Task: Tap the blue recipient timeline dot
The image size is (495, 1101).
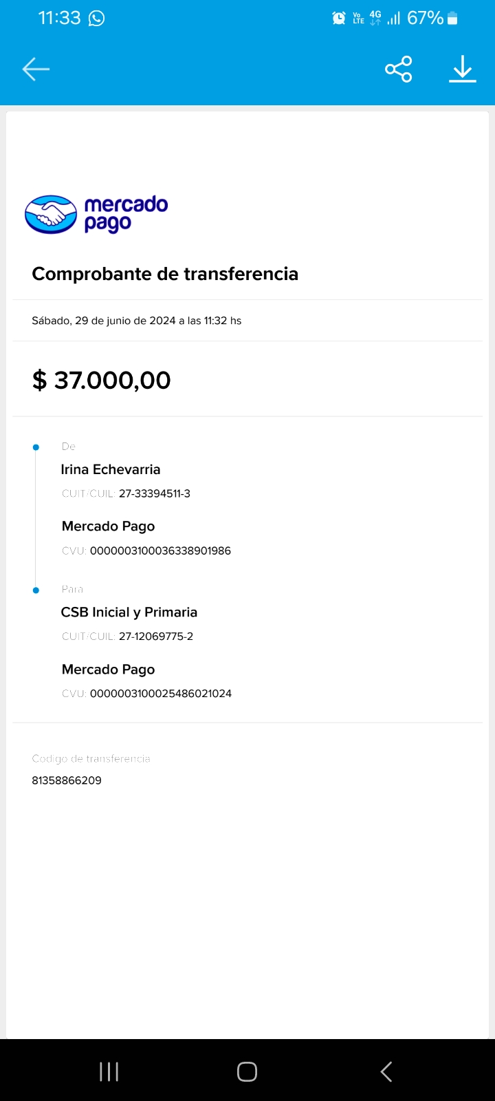Action: (x=36, y=590)
